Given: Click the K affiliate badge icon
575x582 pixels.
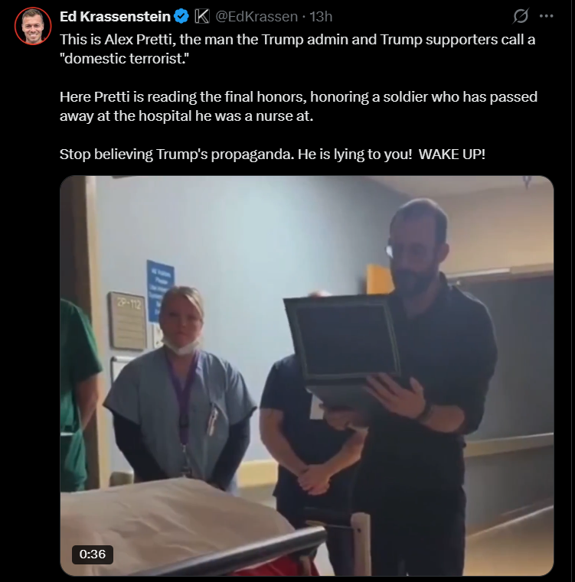Looking at the screenshot, I should [202, 17].
